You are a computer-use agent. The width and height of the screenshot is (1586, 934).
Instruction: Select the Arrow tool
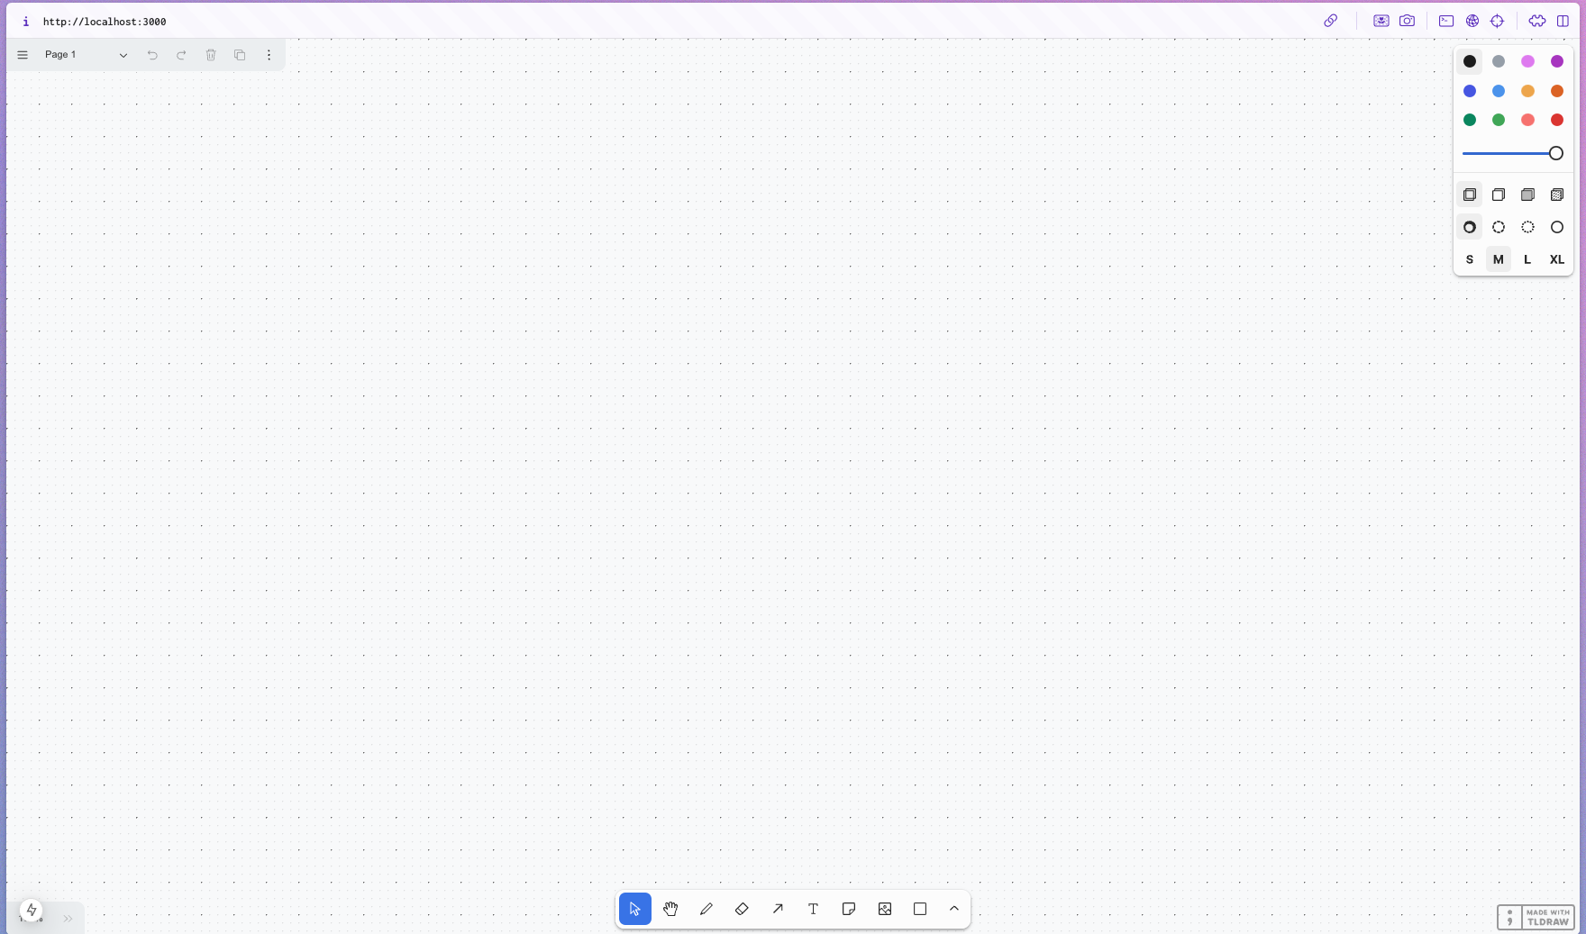coord(778,909)
